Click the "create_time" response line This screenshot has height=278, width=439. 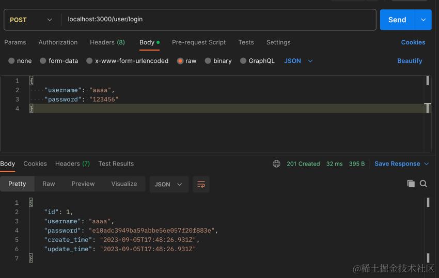(121, 240)
